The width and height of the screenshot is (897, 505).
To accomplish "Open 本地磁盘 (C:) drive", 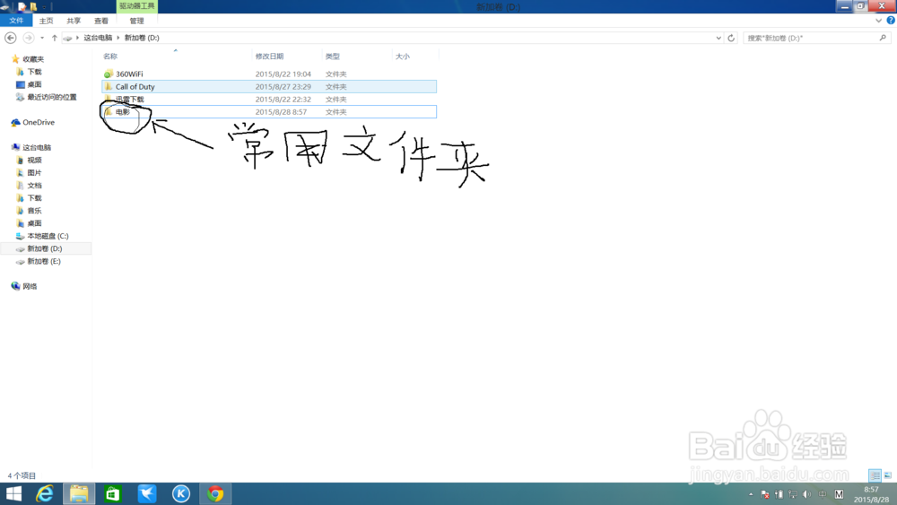I will 48,236.
